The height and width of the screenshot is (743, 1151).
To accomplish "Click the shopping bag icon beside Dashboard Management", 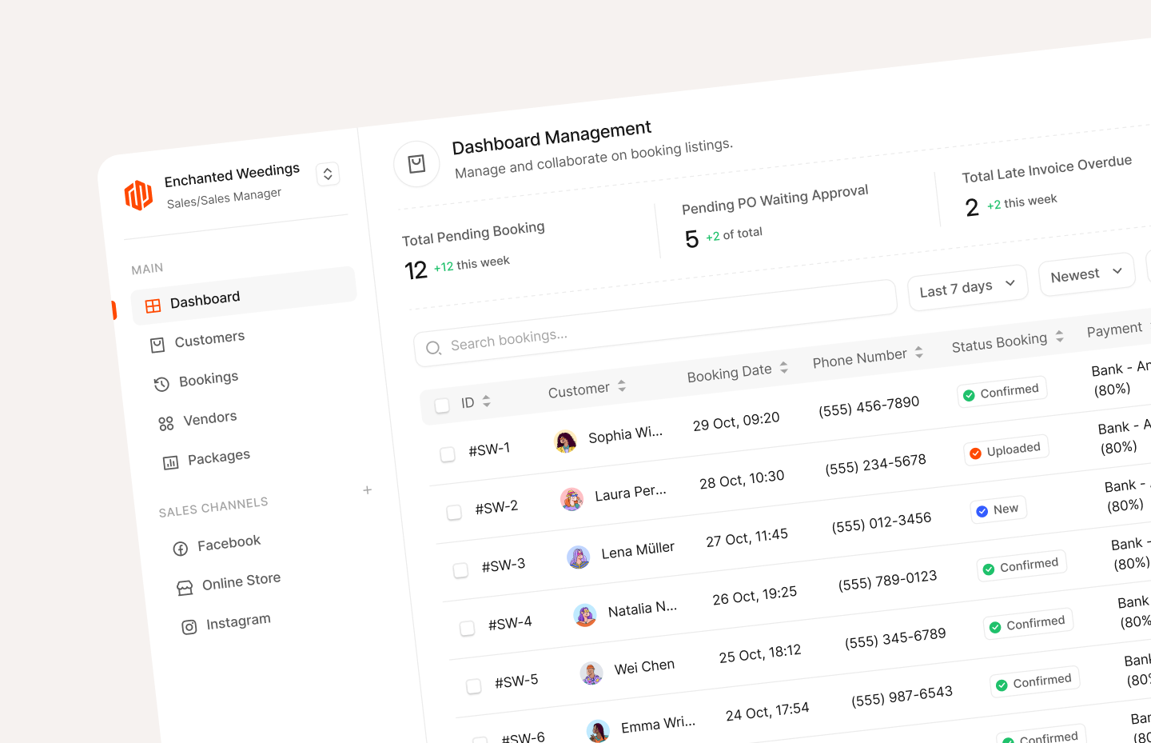I will 416,164.
